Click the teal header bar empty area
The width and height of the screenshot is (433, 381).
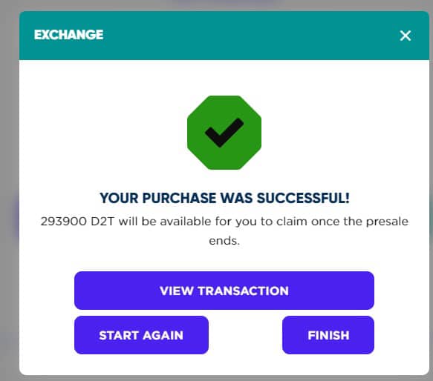(249, 36)
